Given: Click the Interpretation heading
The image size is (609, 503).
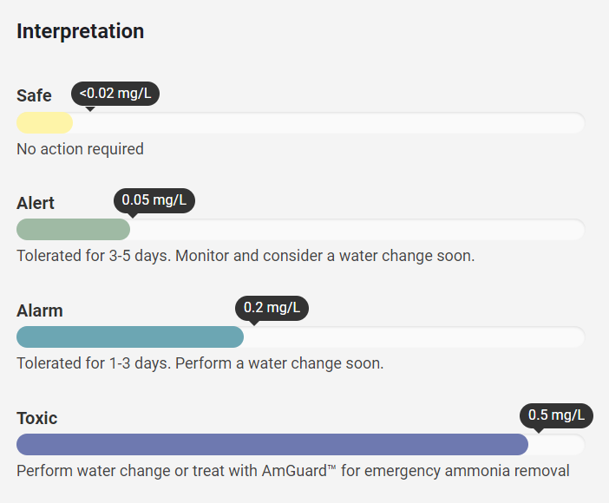Looking at the screenshot, I should point(80,31).
